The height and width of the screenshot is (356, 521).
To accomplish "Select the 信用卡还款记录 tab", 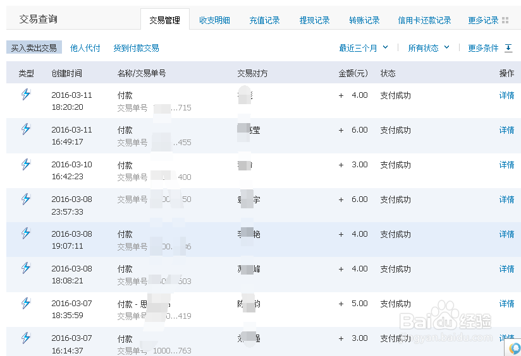I will 424,20.
